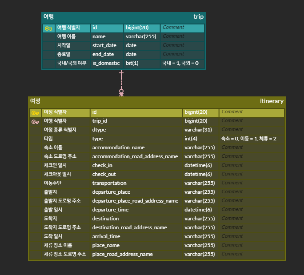Click the 'check_in' column cell

click(136, 166)
